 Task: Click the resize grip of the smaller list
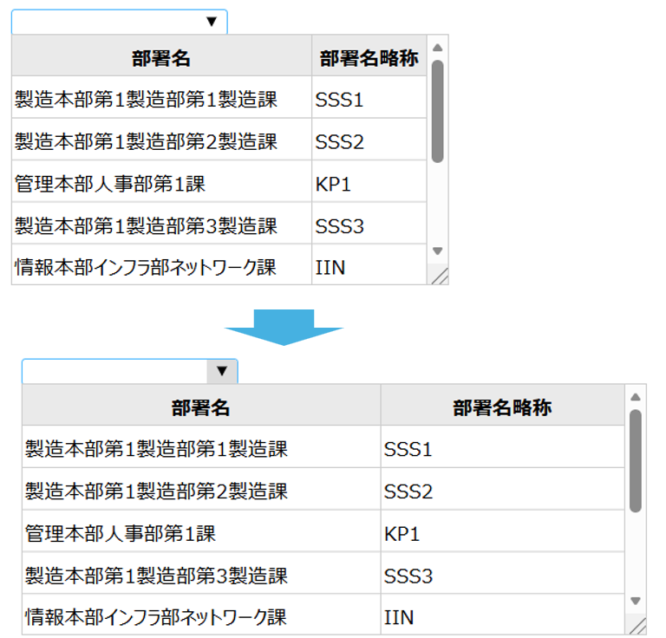pyautogui.click(x=440, y=276)
